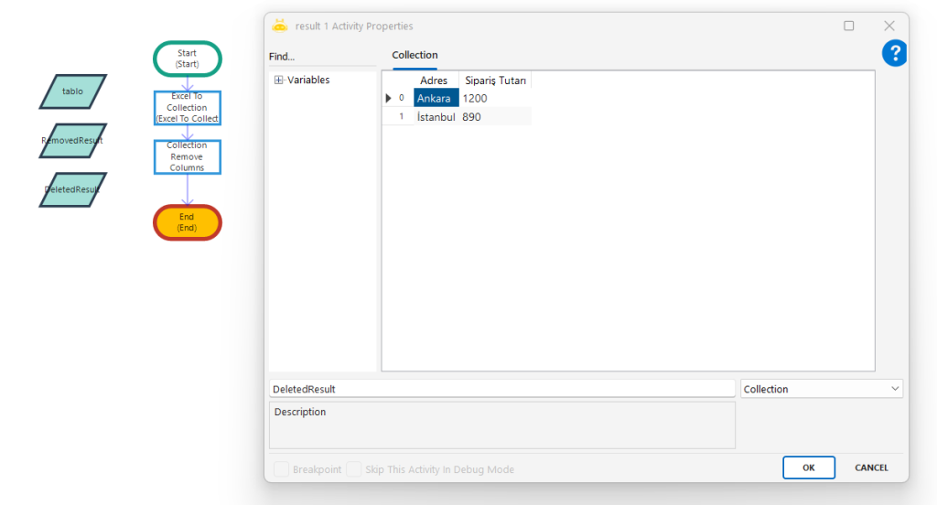Open the Collection type dropdown

coord(821,389)
